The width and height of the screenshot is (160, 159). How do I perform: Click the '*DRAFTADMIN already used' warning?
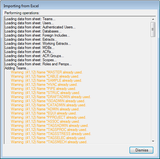[x=51, y=97]
